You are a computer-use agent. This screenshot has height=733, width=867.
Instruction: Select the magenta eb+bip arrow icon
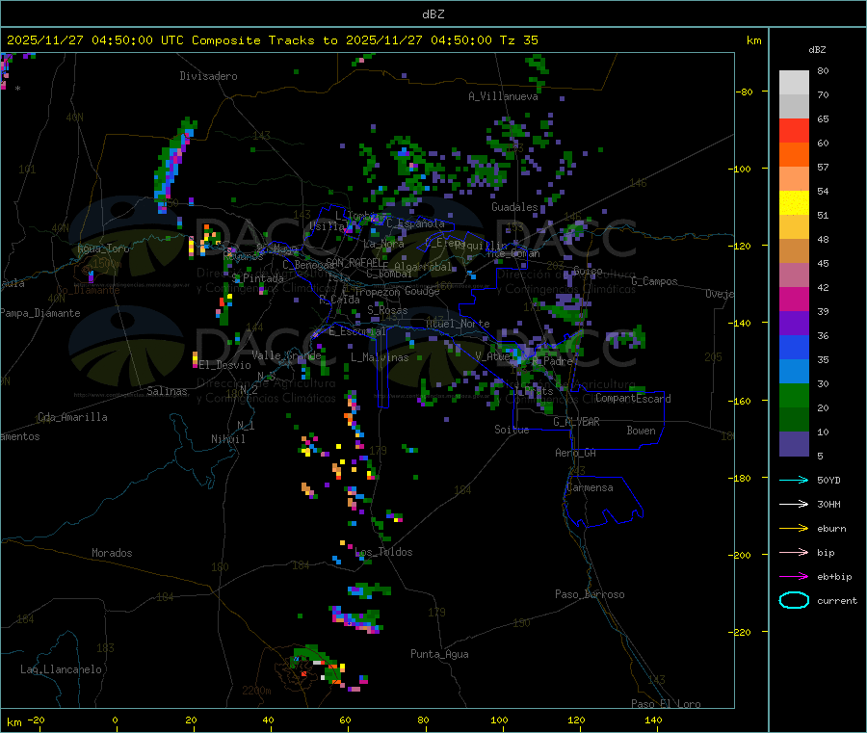coord(794,576)
